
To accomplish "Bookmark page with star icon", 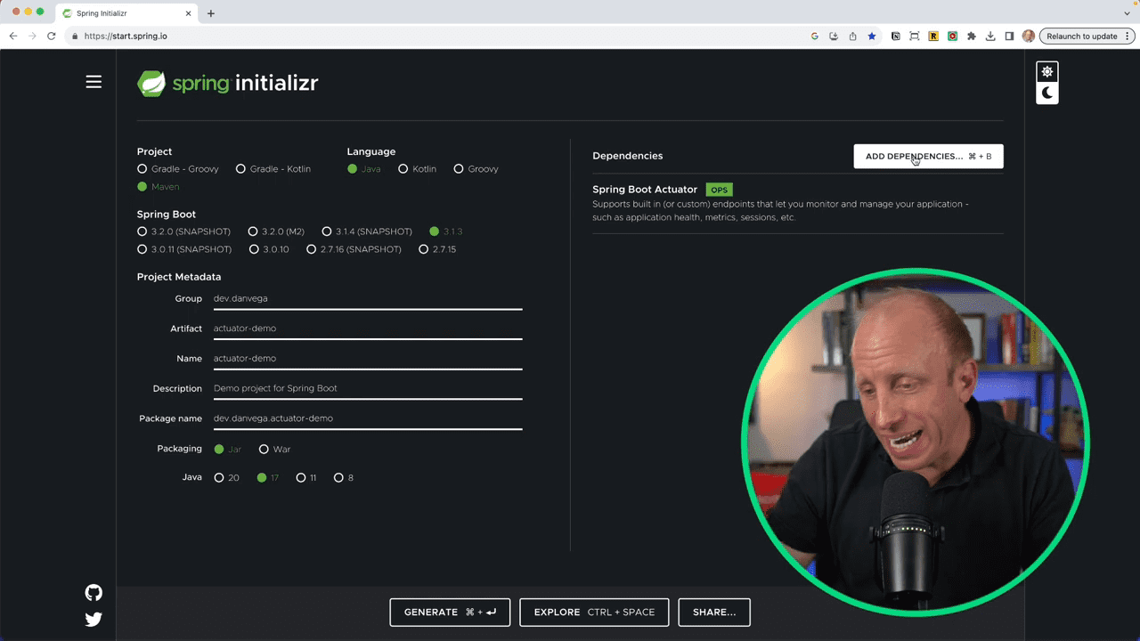I will coord(872,37).
